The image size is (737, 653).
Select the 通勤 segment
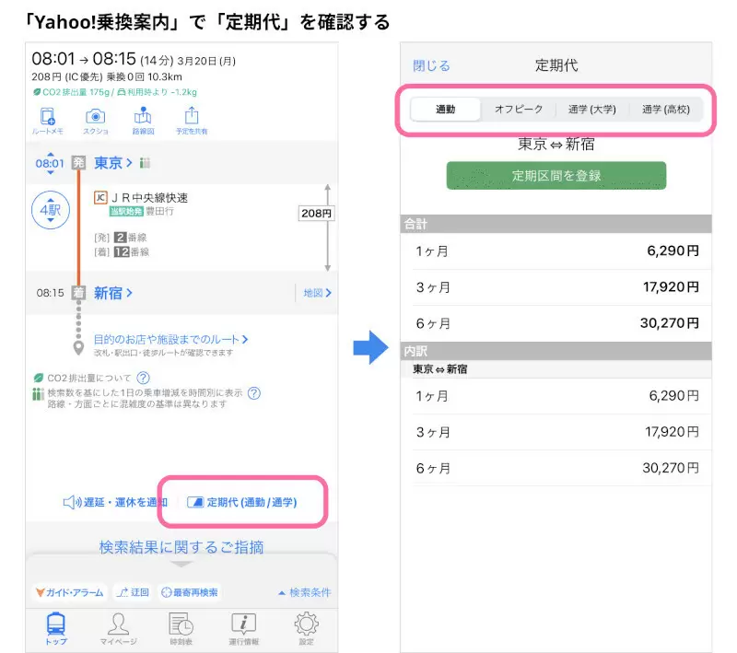(x=446, y=110)
